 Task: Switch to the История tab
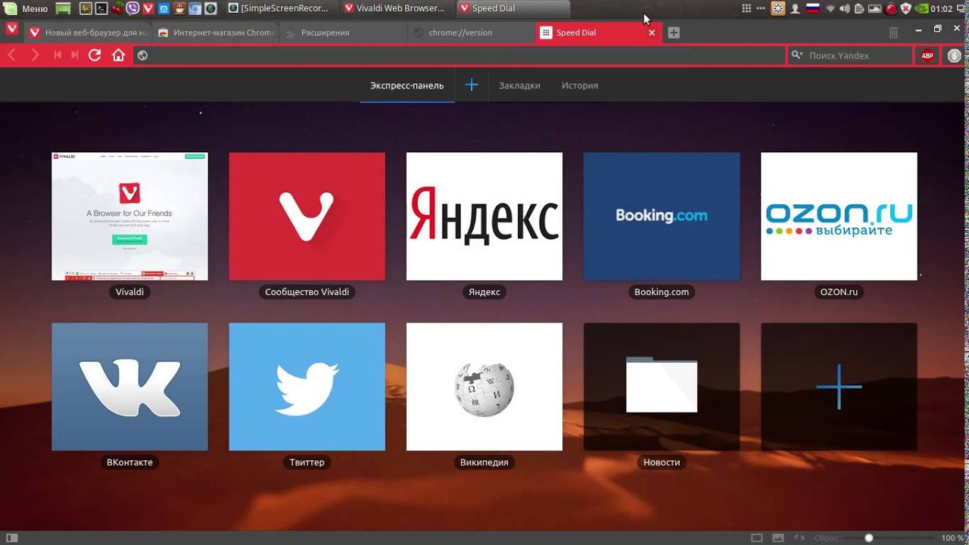[x=580, y=86]
